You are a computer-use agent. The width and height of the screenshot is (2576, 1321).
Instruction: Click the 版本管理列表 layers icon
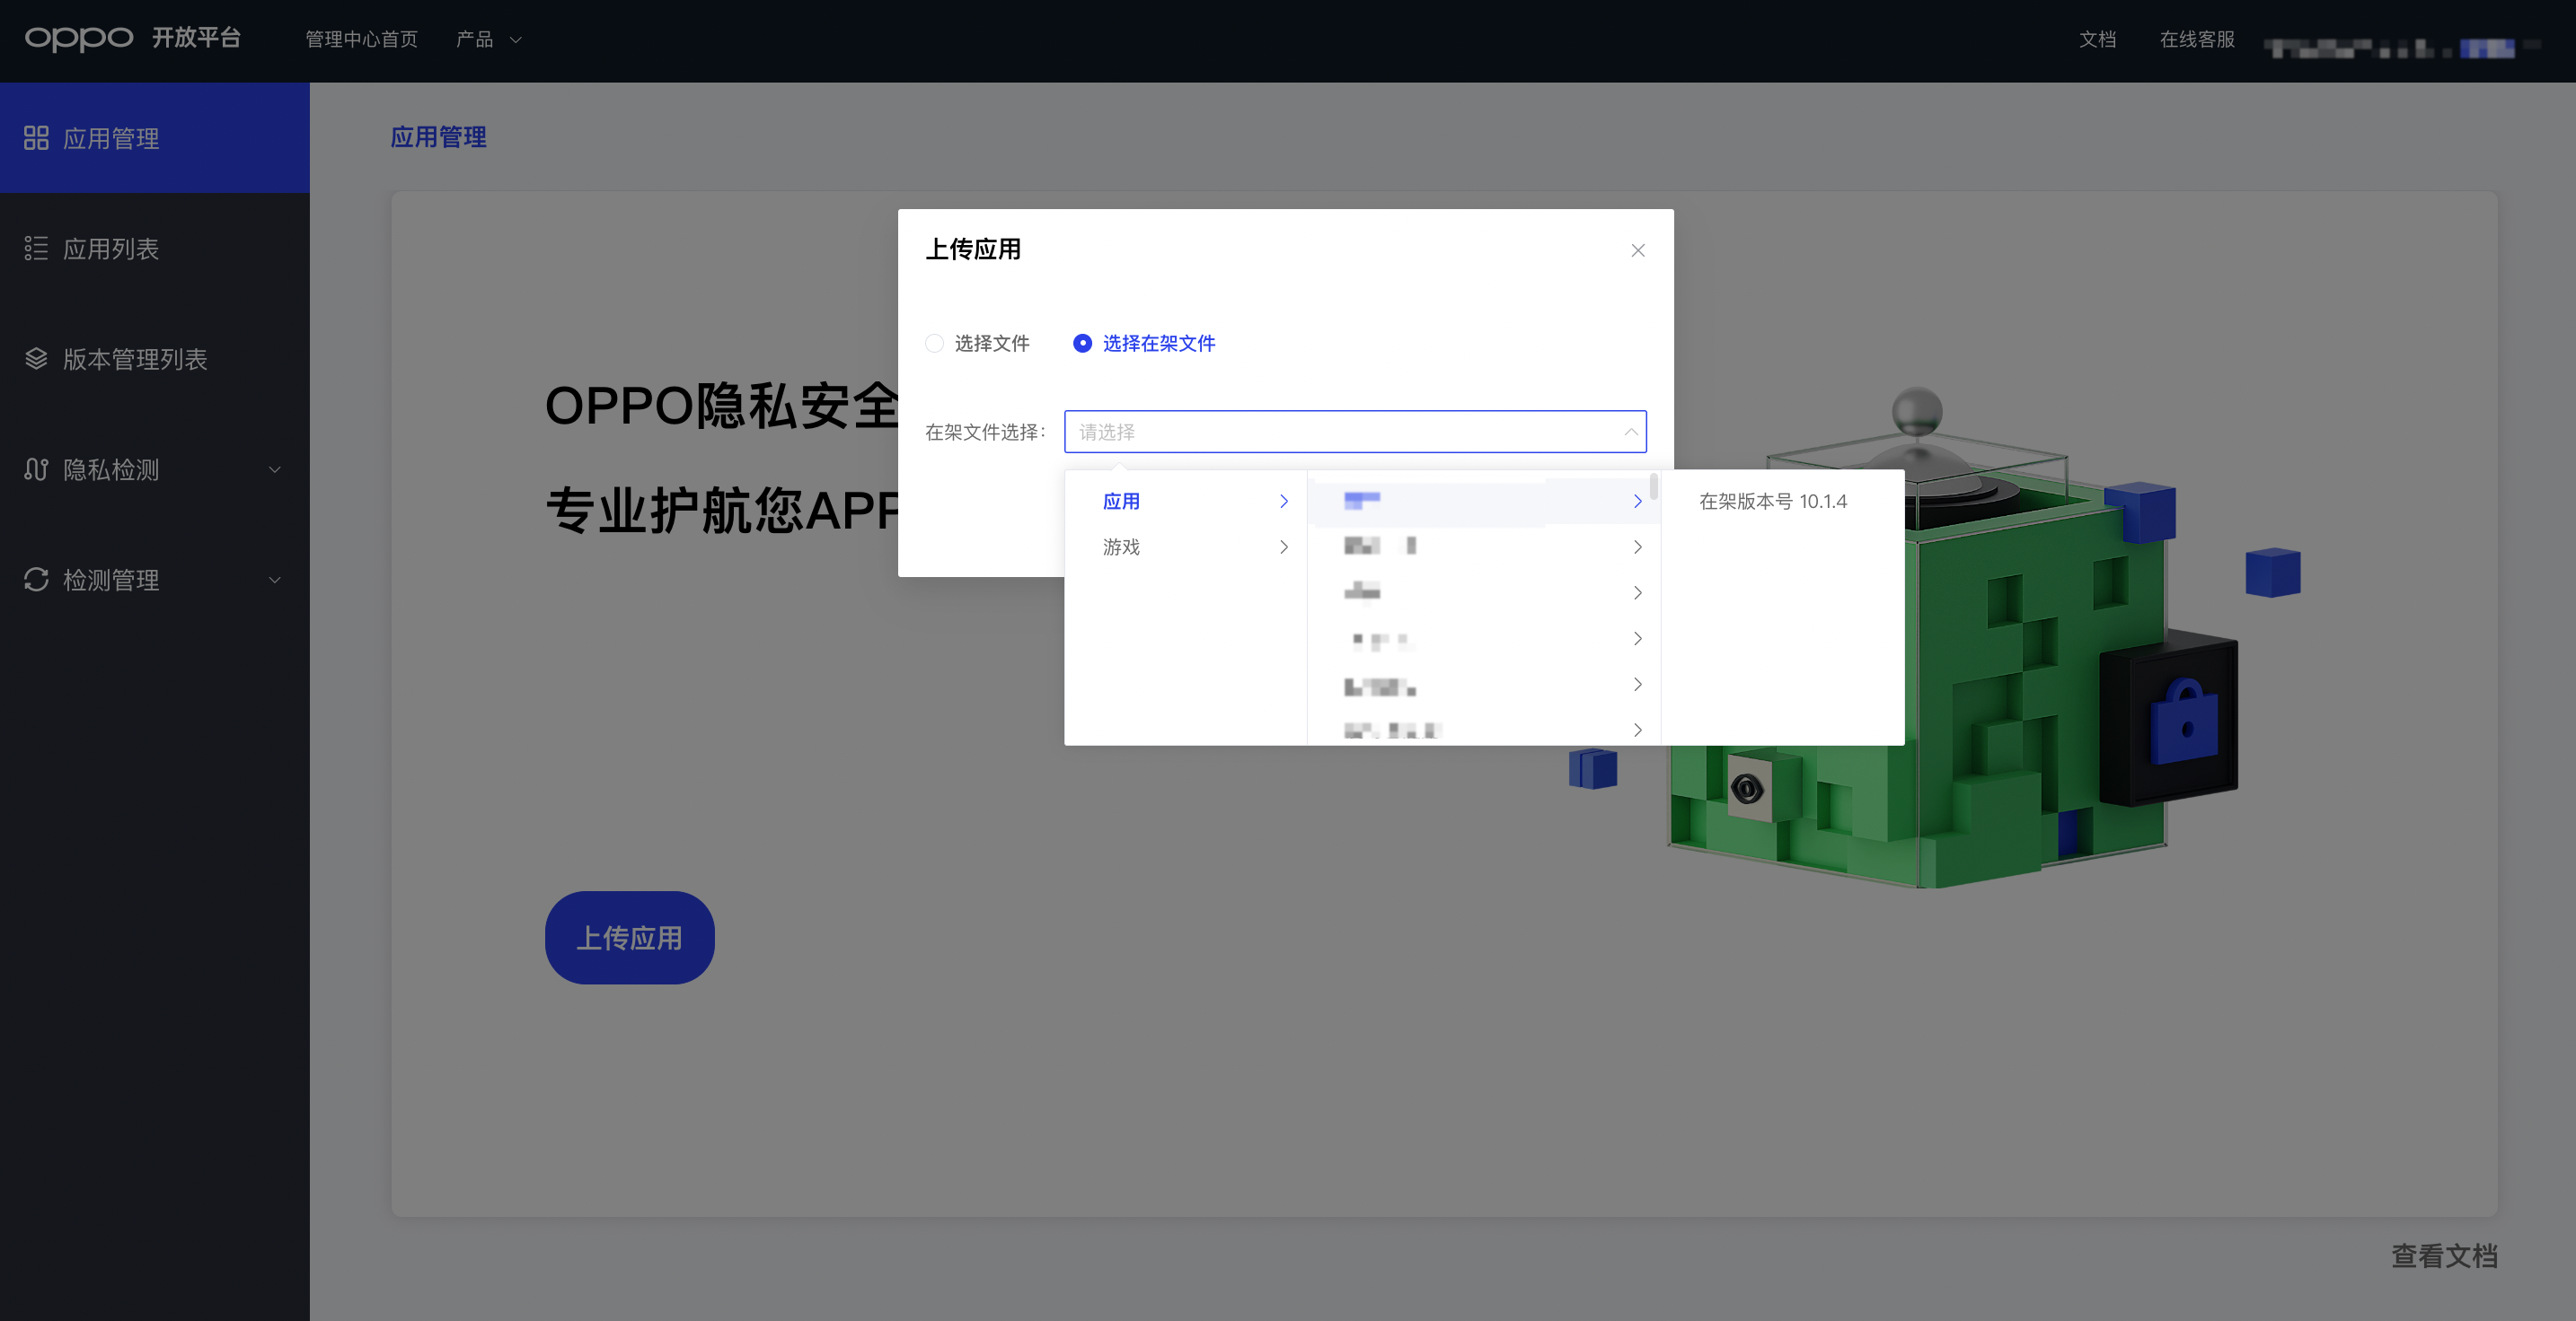[x=37, y=359]
